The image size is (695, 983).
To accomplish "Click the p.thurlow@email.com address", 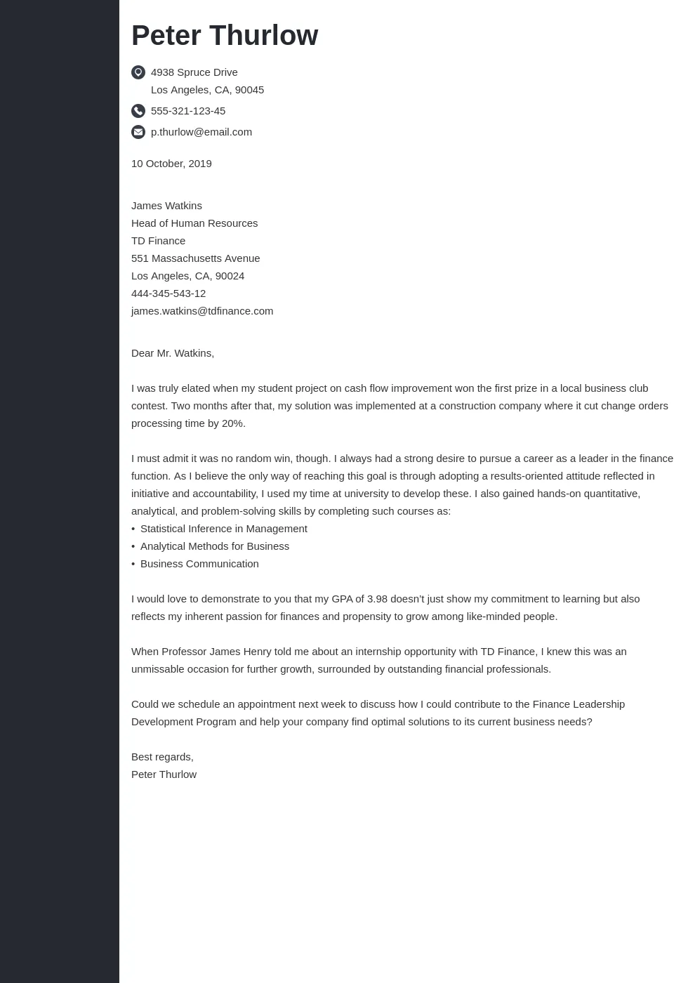I will (201, 132).
